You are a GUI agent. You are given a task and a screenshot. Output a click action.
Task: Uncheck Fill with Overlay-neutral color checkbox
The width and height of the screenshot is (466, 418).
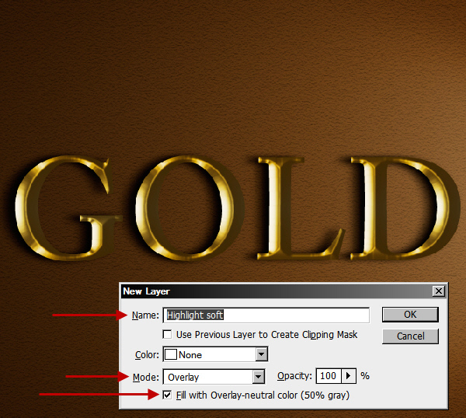click(x=167, y=395)
